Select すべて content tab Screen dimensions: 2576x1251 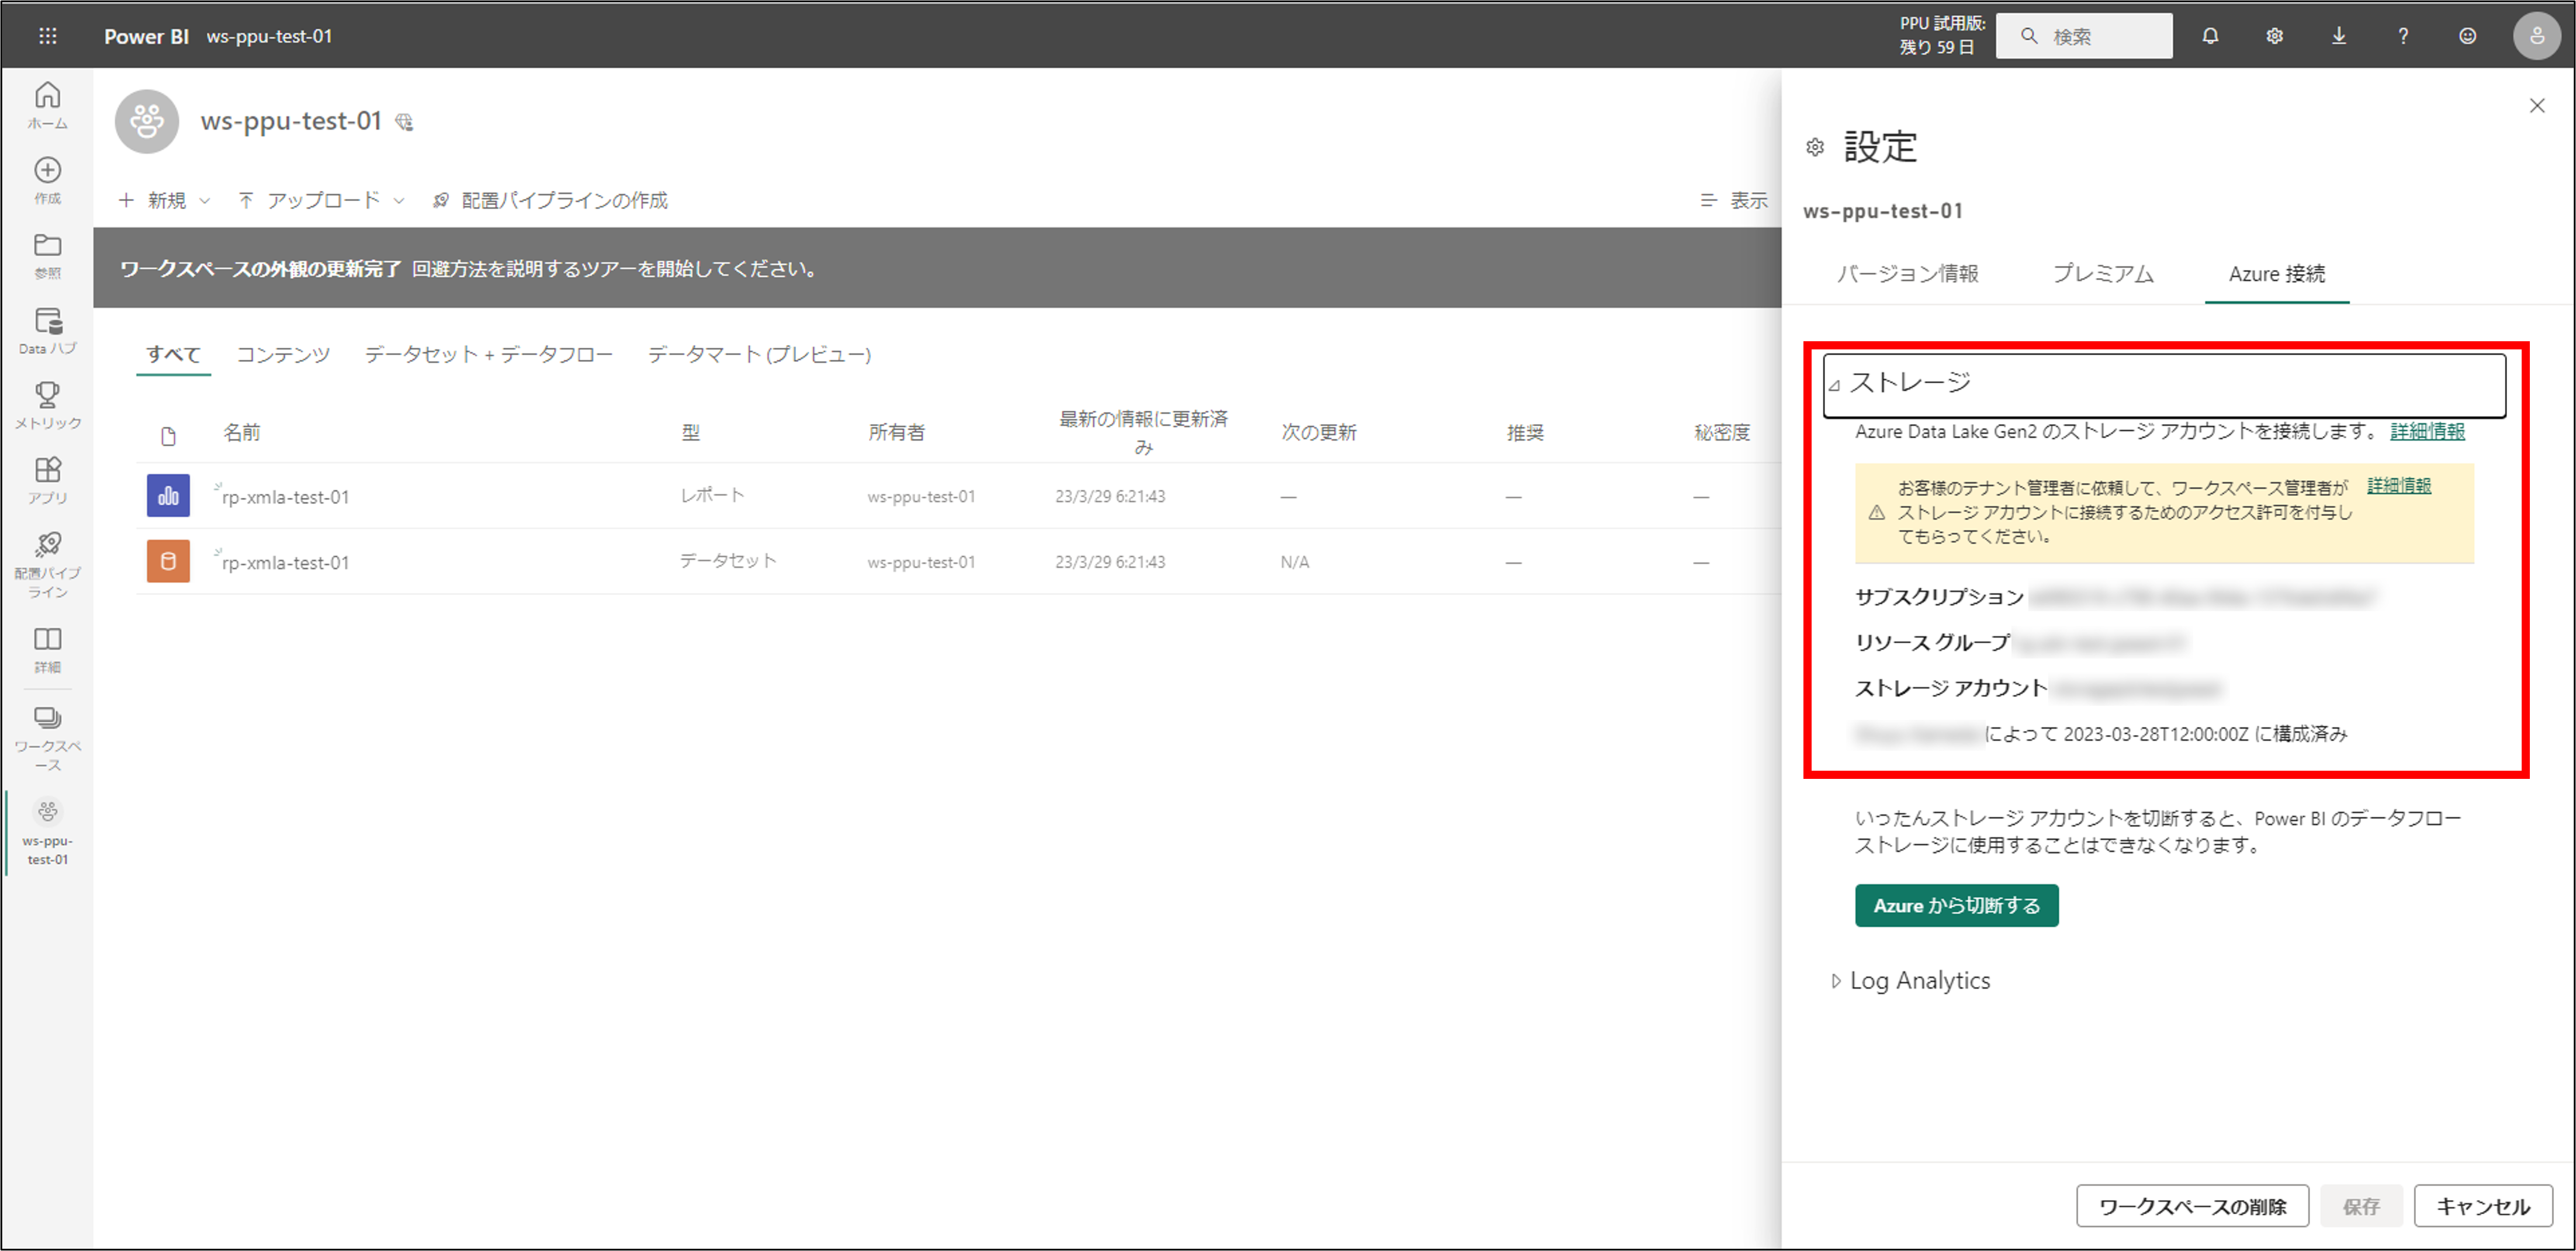coord(173,354)
